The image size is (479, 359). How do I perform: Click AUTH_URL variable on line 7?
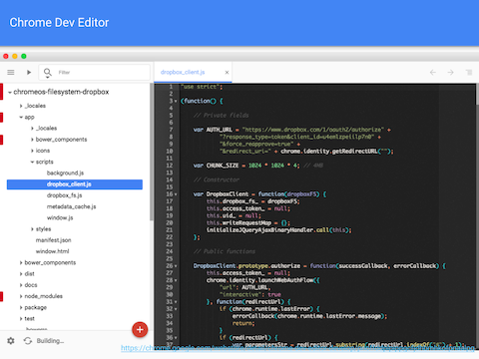click(x=219, y=130)
